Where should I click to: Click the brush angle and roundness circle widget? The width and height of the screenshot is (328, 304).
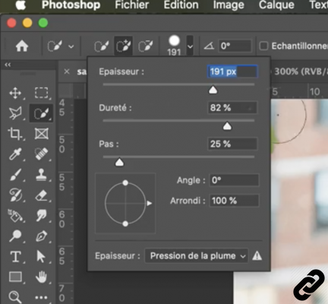click(x=125, y=203)
